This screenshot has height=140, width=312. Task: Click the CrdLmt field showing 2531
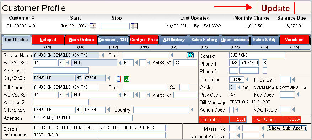coord(238,119)
